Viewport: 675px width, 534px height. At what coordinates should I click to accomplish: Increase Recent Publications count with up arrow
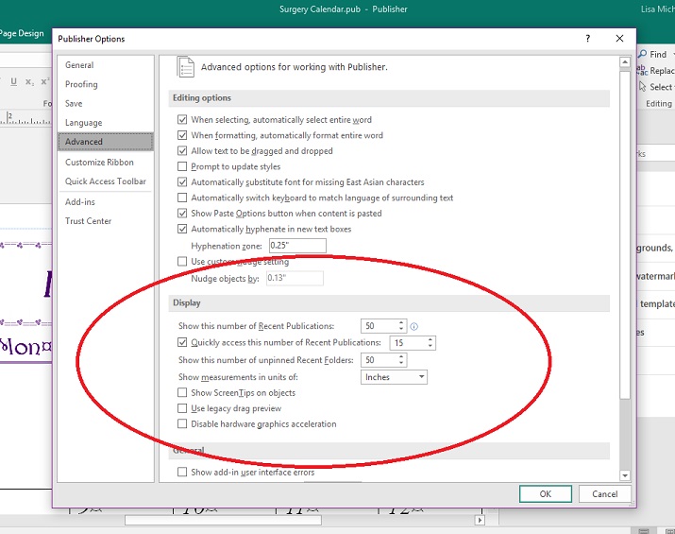tap(401, 322)
